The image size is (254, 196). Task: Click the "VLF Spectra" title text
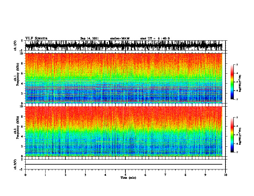pyautogui.click(x=36, y=38)
